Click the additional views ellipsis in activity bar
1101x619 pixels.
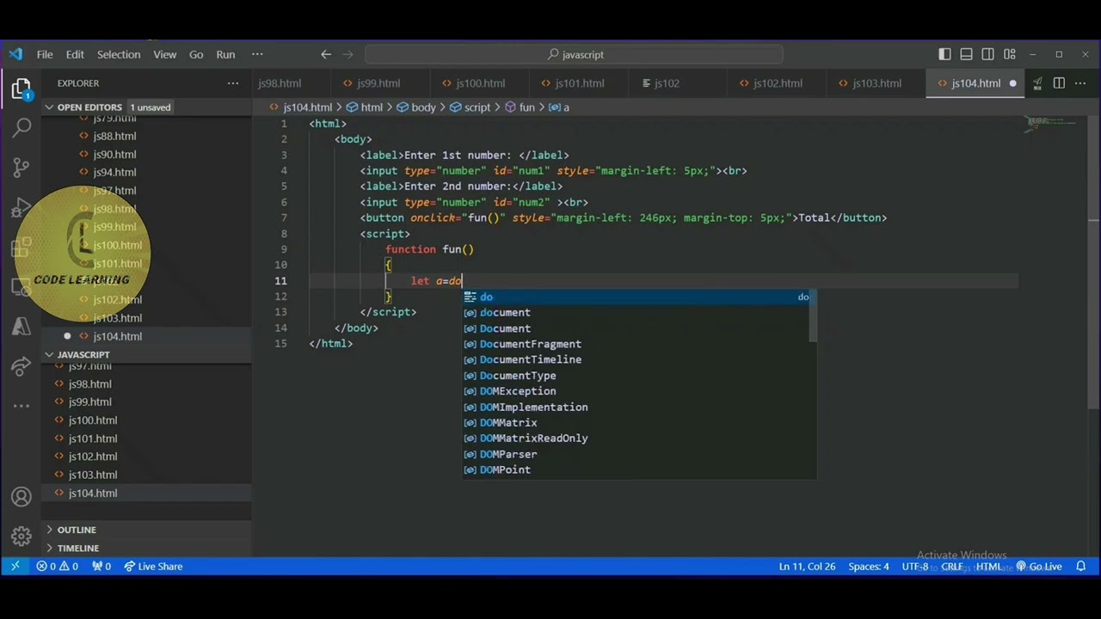coord(22,405)
